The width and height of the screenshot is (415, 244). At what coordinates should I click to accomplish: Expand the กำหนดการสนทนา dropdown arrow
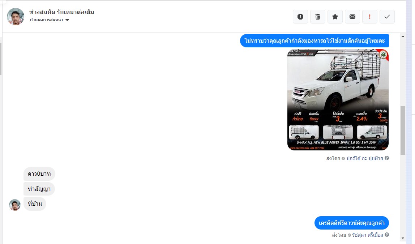tap(67, 20)
